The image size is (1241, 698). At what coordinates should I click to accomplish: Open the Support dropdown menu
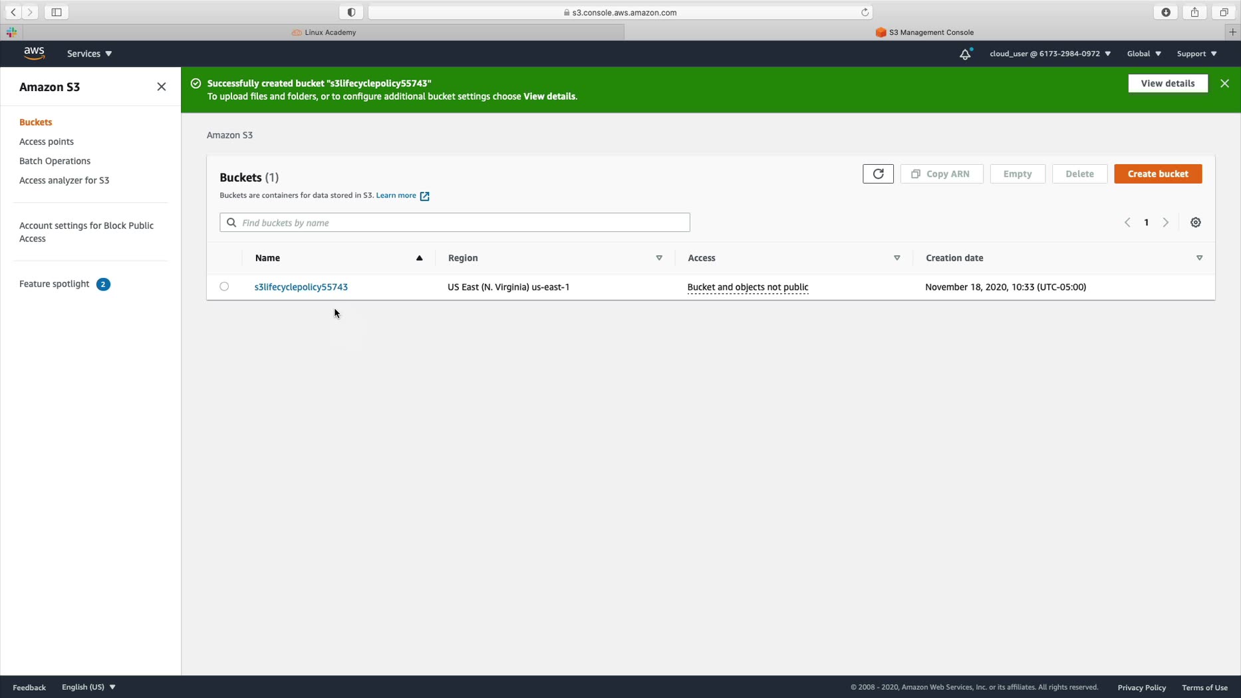point(1196,54)
